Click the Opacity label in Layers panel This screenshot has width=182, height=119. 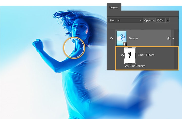[149, 20]
